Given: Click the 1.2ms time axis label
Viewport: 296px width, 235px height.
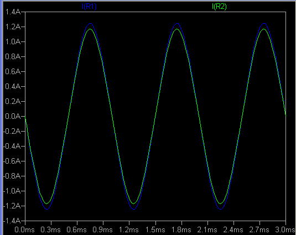Looking at the screenshot, I should [129, 229].
